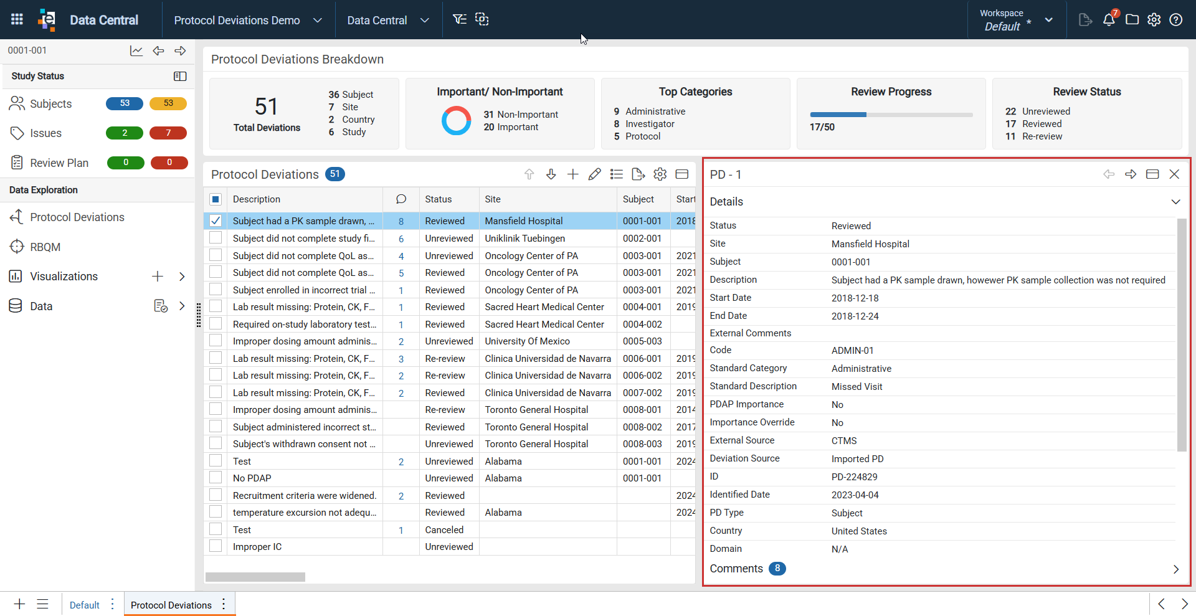Screen dimensions: 1196x616
Task: Click the plus icon to add a deviation
Action: [572, 174]
